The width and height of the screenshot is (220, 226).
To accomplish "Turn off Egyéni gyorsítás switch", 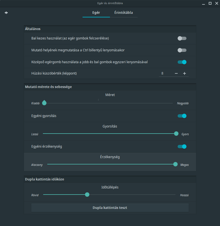I will click(x=182, y=116).
